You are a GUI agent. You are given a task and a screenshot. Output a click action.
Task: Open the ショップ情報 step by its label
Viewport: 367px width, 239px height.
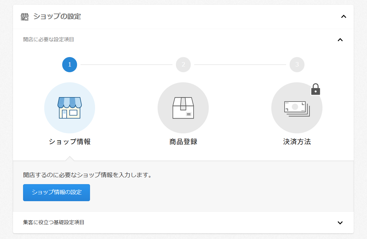(69, 142)
